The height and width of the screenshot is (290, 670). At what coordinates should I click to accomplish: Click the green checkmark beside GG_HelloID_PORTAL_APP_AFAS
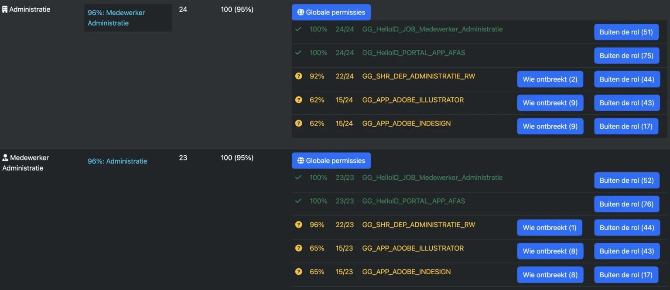coord(298,52)
